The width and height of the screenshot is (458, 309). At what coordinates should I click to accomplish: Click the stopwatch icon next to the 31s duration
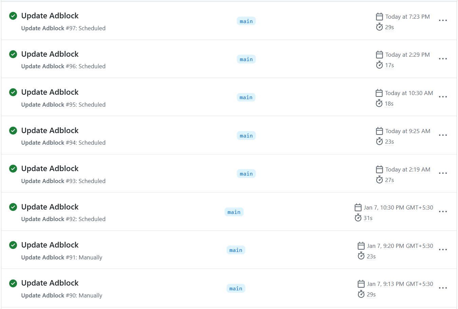tap(358, 218)
